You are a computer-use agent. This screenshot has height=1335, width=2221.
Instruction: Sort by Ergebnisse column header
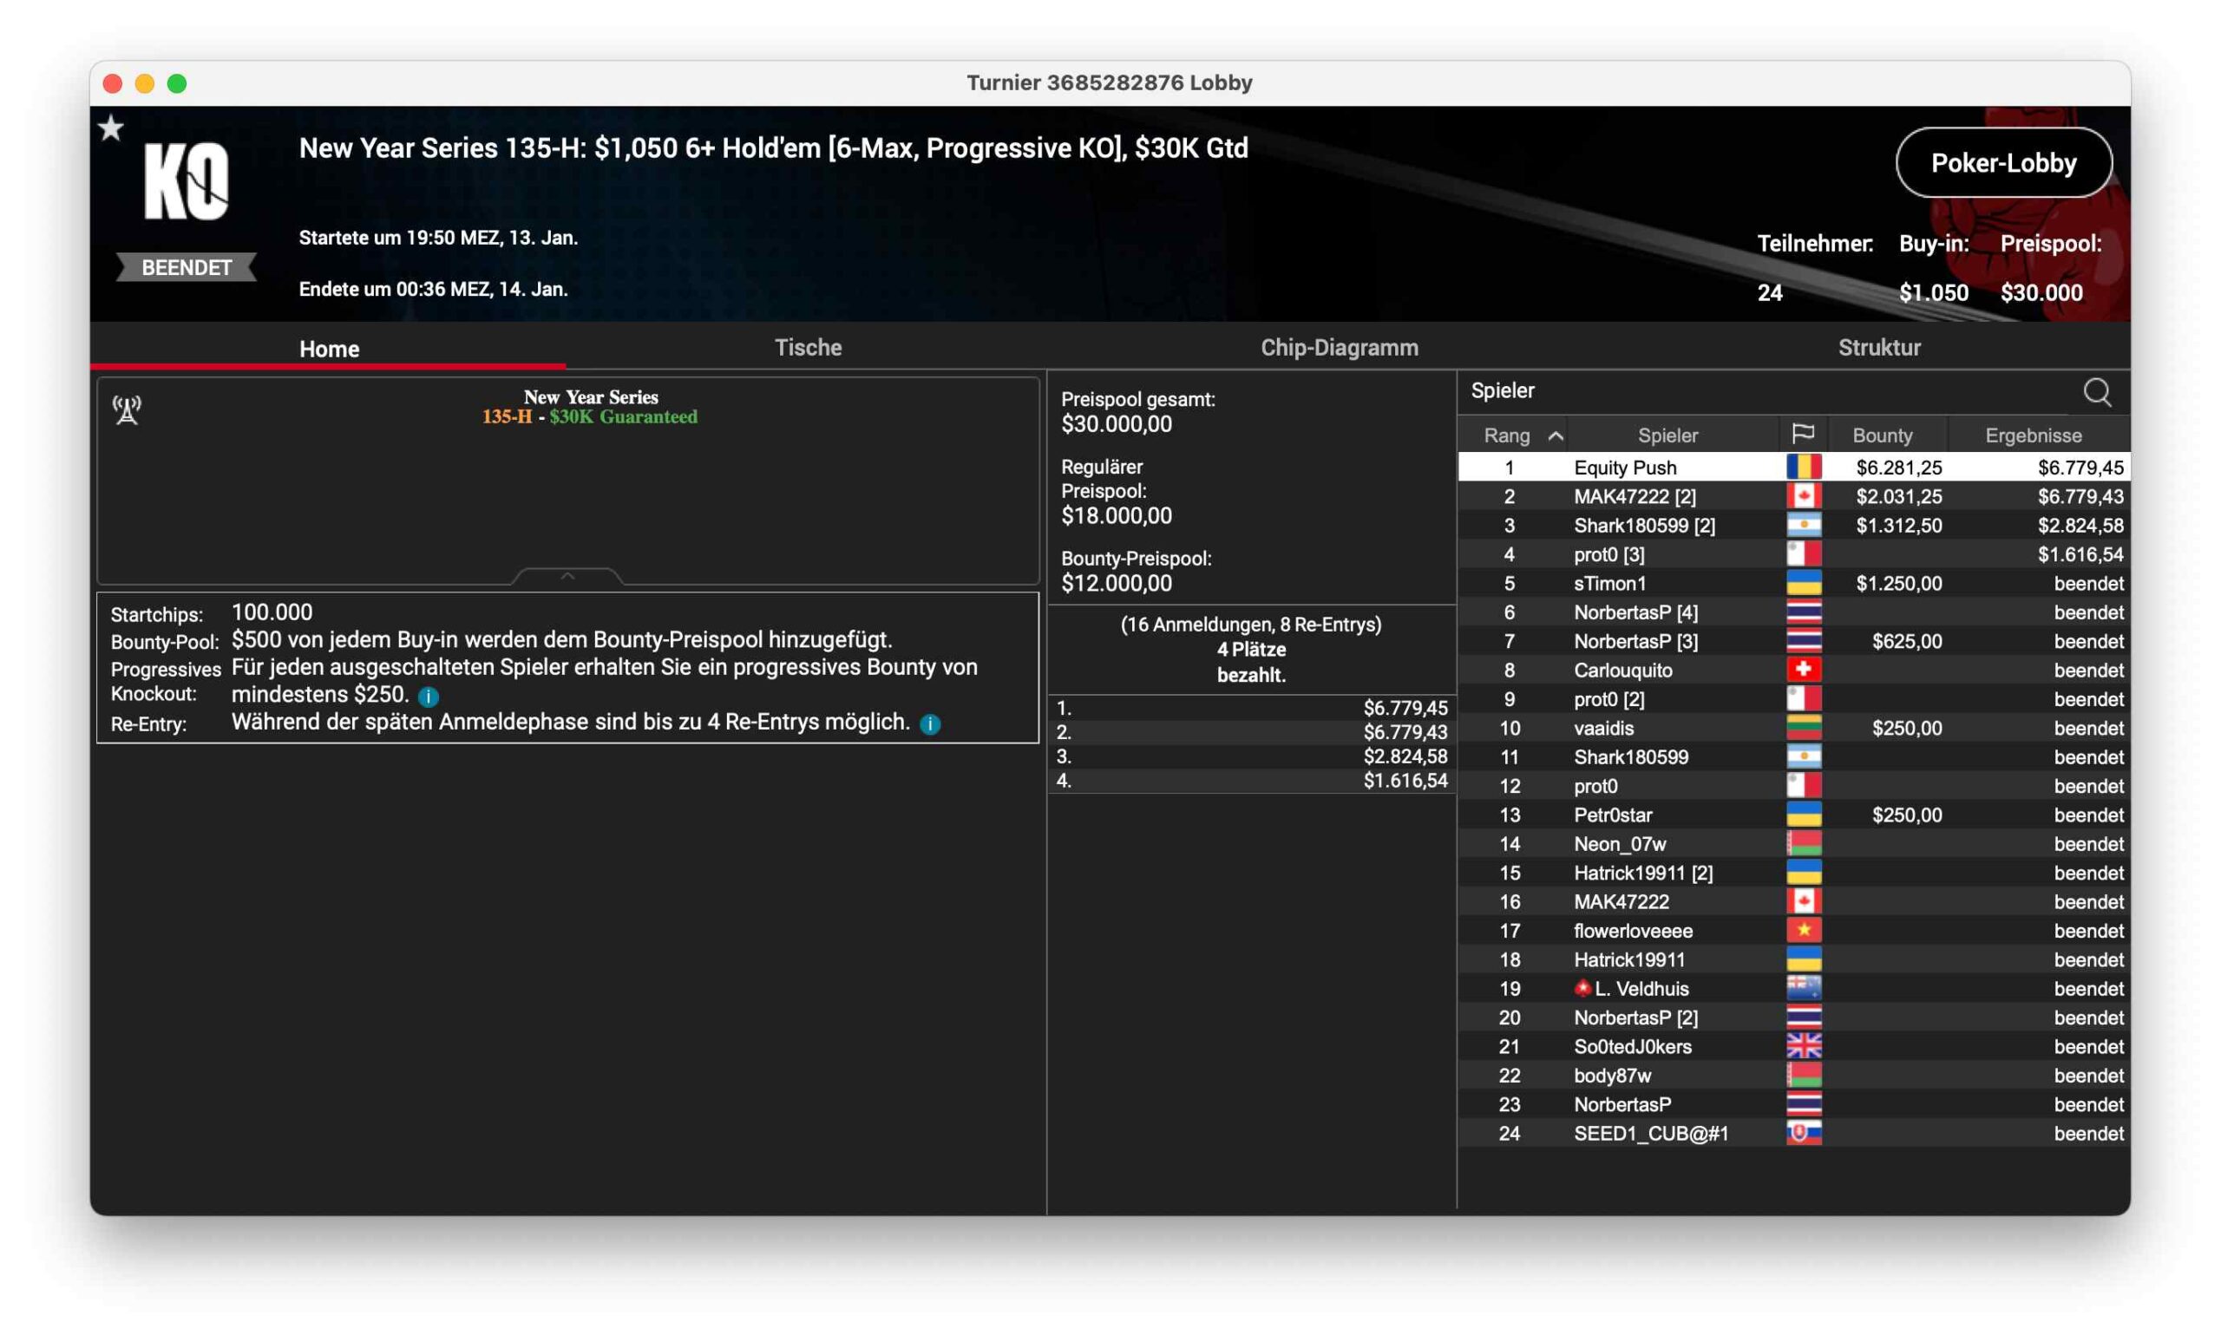2033,435
